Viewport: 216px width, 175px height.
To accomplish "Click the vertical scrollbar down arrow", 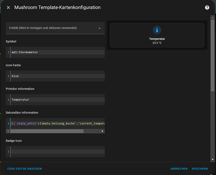I will click(x=213, y=159).
